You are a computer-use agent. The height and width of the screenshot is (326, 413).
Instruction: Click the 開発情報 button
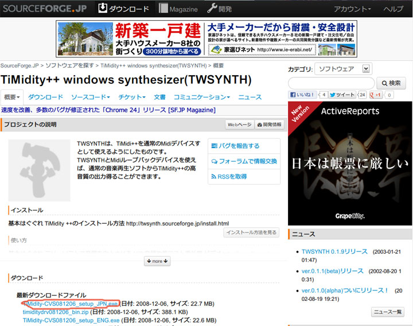[x=270, y=125]
